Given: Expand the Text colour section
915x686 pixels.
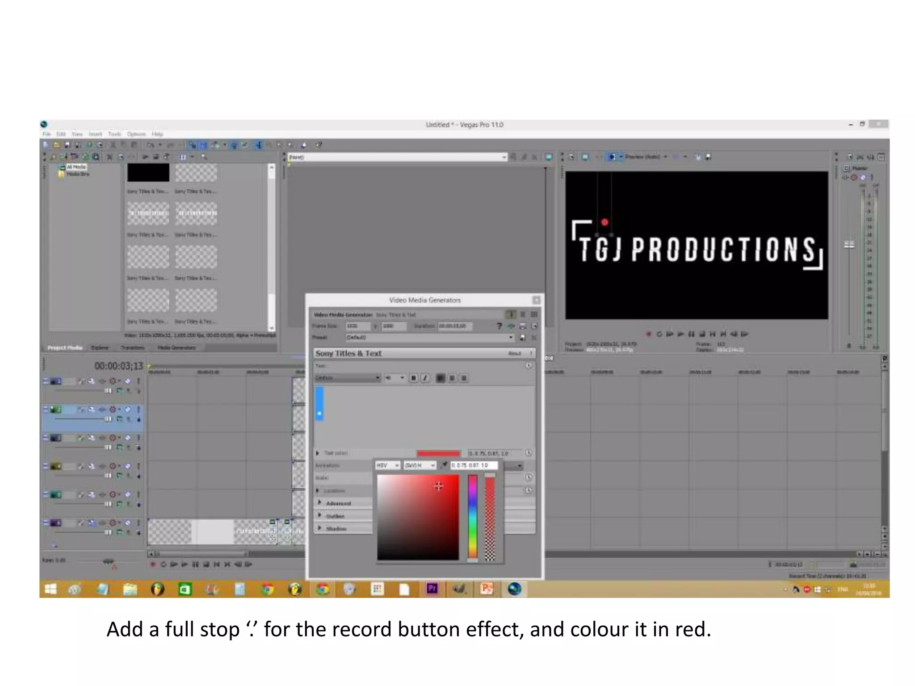Looking at the screenshot, I should tap(318, 453).
